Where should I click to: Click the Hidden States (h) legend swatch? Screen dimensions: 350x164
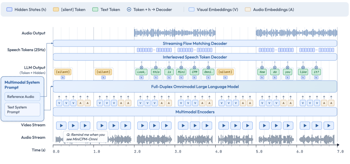[10, 10]
